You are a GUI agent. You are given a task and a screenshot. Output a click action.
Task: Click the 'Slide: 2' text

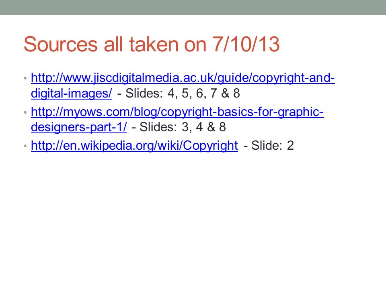click(272, 145)
